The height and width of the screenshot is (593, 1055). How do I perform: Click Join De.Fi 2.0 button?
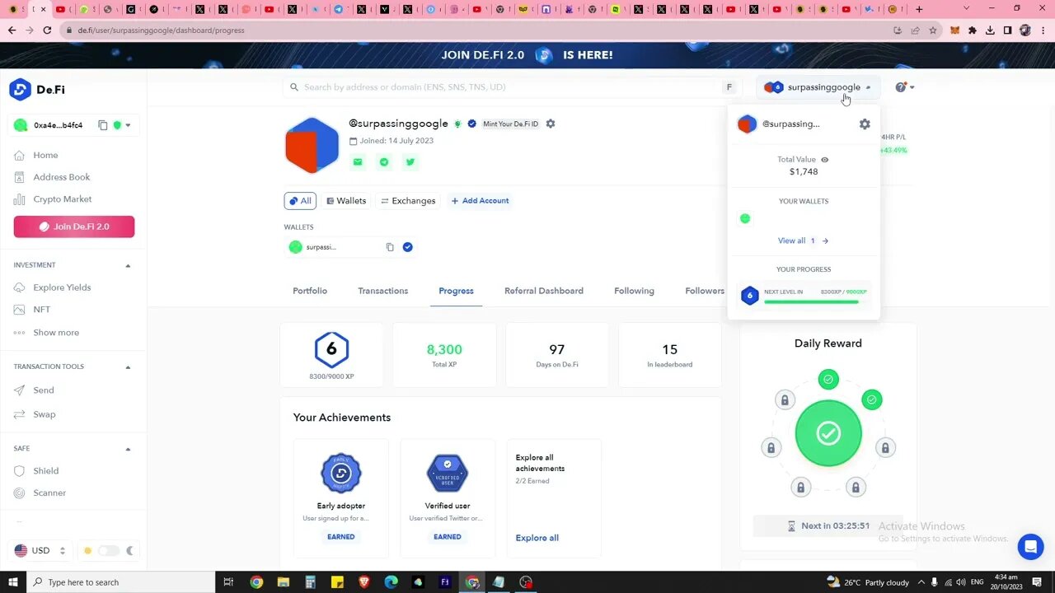point(74,226)
